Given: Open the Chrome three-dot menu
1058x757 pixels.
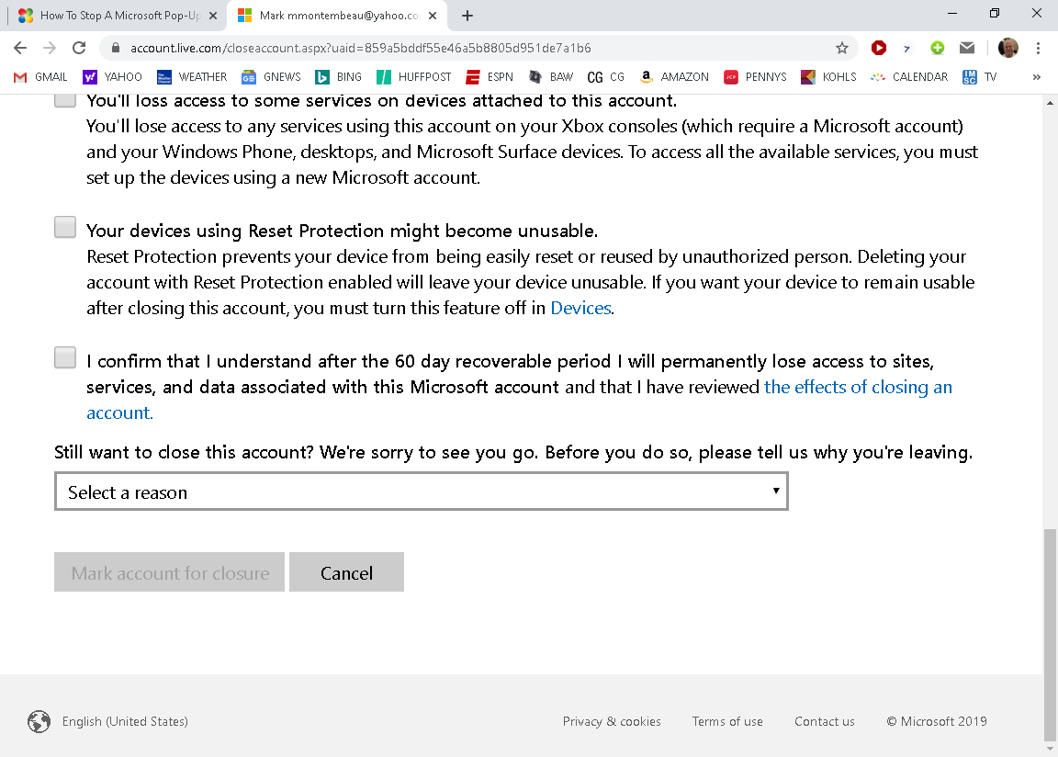Looking at the screenshot, I should tap(1038, 48).
